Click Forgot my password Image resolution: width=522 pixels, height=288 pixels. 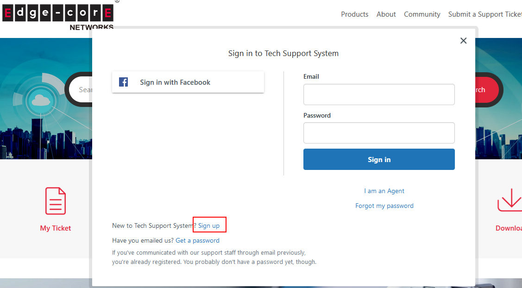click(x=384, y=206)
